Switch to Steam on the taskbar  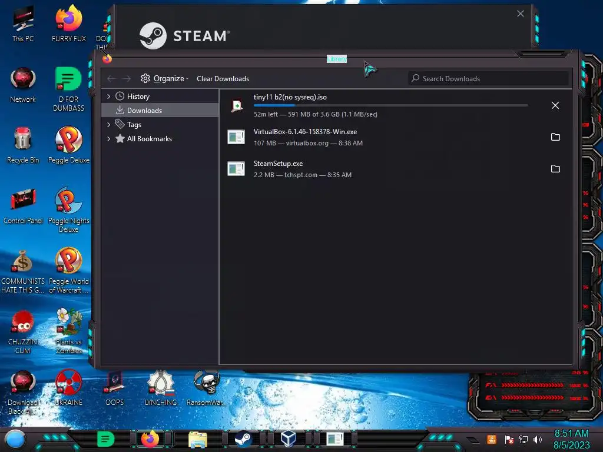pos(243,439)
